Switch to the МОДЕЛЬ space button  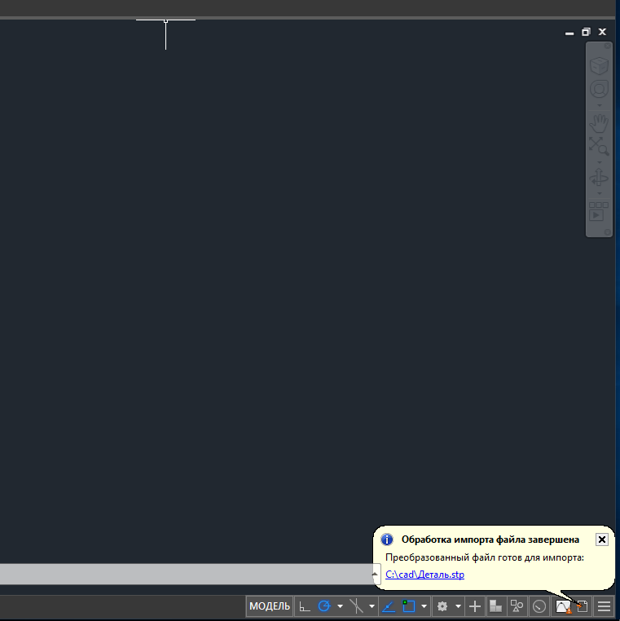(x=270, y=606)
